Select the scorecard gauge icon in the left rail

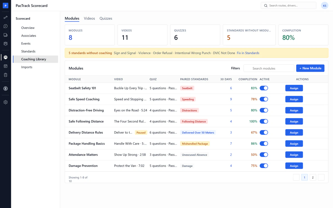coord(6,57)
